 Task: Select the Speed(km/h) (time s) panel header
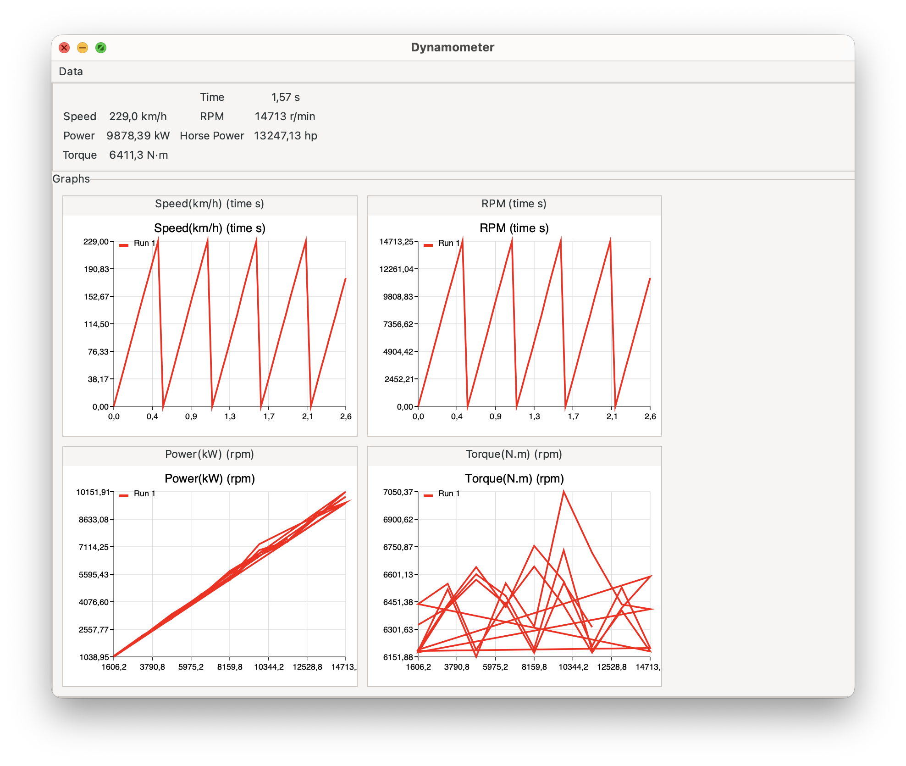(210, 204)
